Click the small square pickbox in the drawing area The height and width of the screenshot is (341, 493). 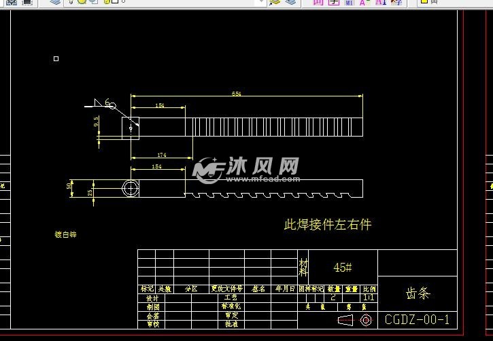(56, 58)
